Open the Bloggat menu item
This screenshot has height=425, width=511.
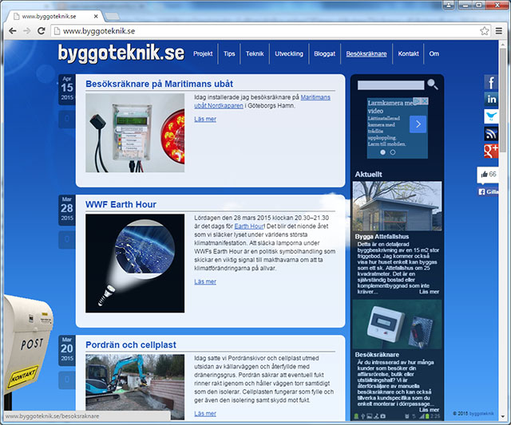tap(325, 53)
